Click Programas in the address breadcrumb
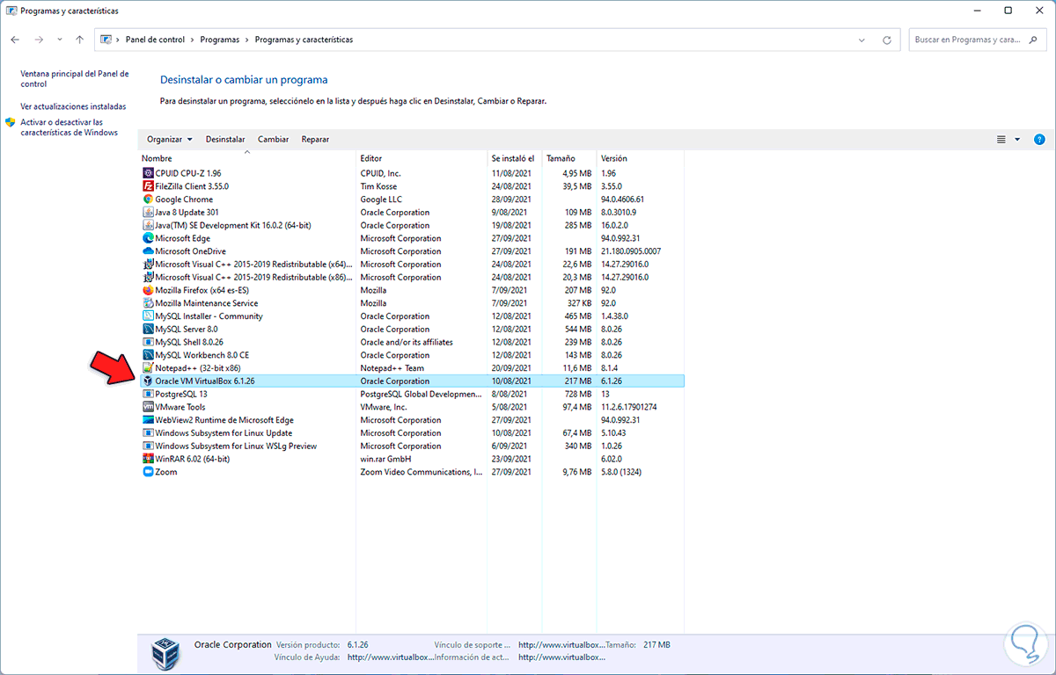 (219, 40)
